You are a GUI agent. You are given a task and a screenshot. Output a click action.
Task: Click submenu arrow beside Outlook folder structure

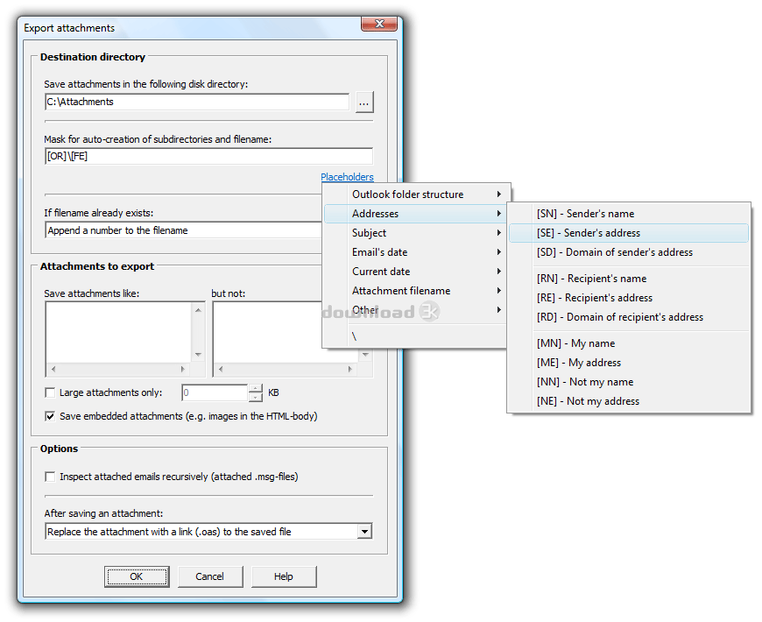499,194
